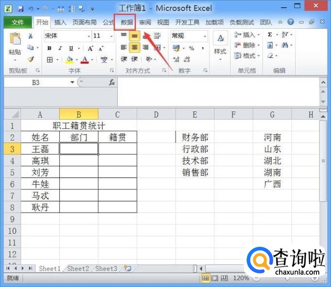Screen dimensions: 331x287
Task: Open the 数据 (Data) ribbon tab
Action: point(127,22)
